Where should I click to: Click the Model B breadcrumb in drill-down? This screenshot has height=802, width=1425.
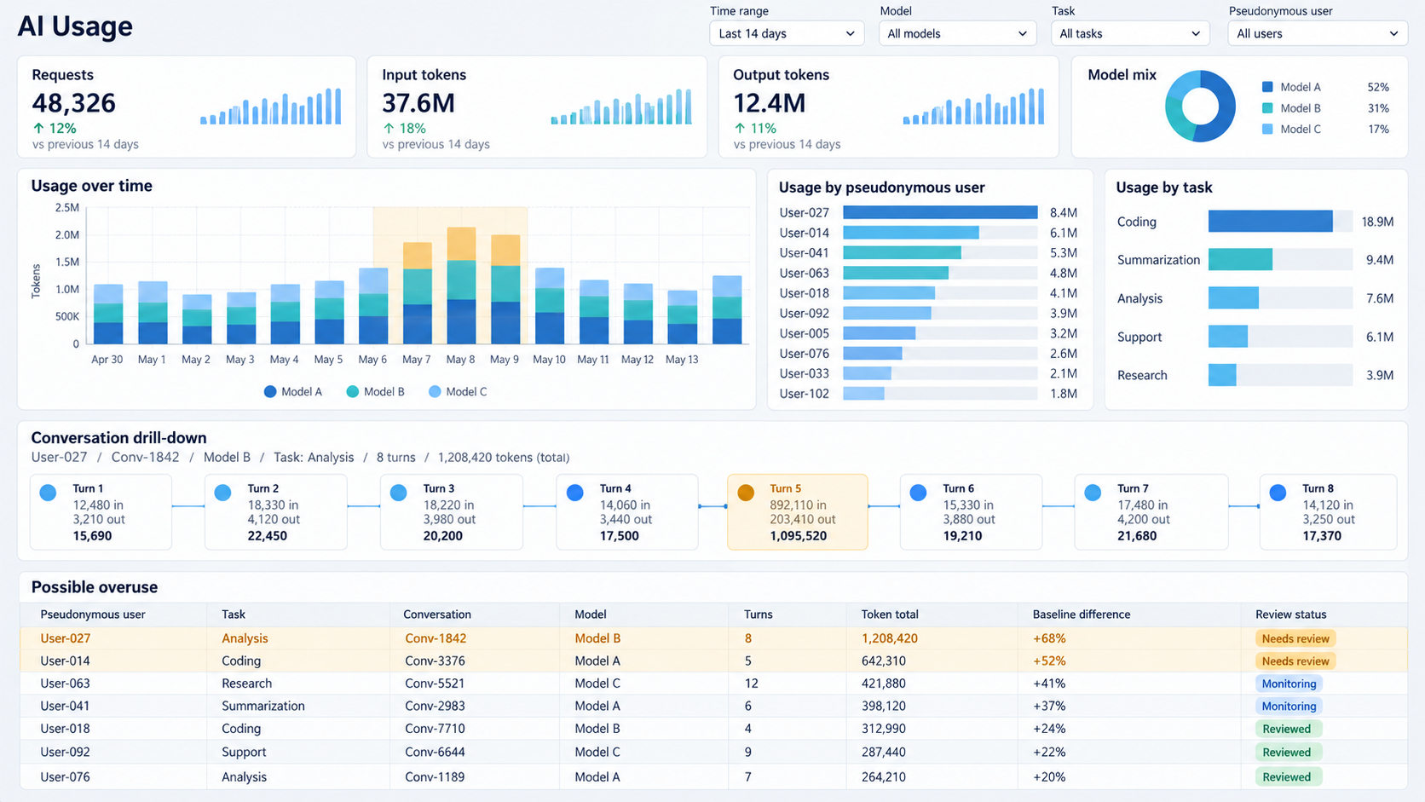[x=227, y=458]
